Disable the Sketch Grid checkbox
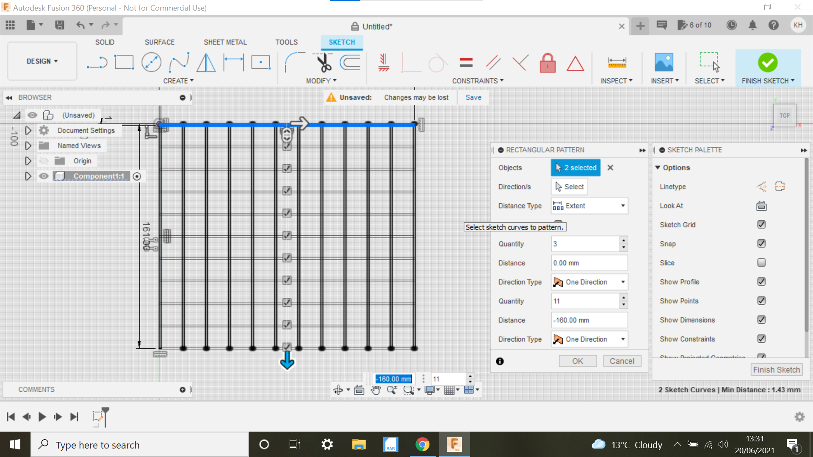The image size is (813, 457). click(x=761, y=224)
